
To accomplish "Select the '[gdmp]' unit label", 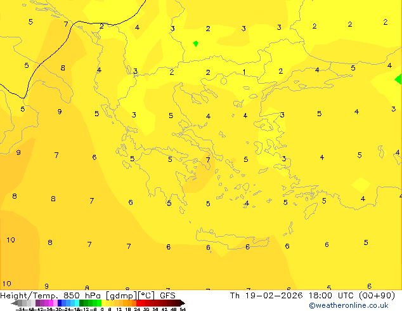I will (x=121, y=296).
